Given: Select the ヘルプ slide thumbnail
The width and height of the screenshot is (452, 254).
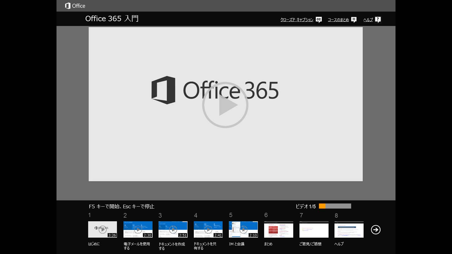Looking at the screenshot, I should click(349, 229).
